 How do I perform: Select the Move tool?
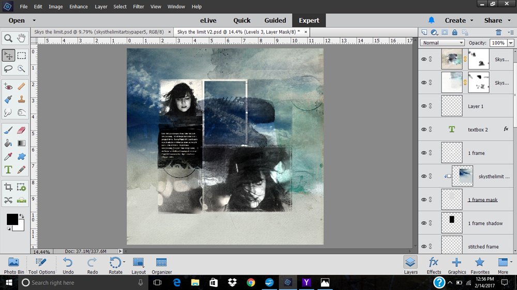(8, 55)
